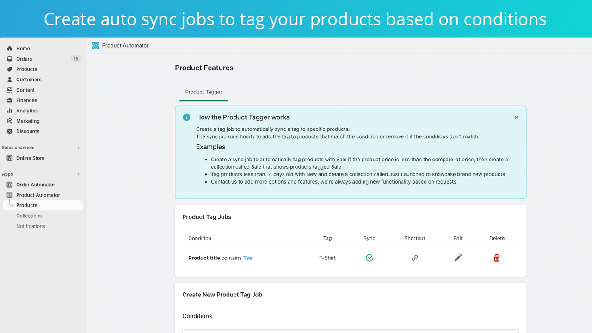592x333 pixels.
Task: Expand the Apps section chevron
Action: click(78, 174)
